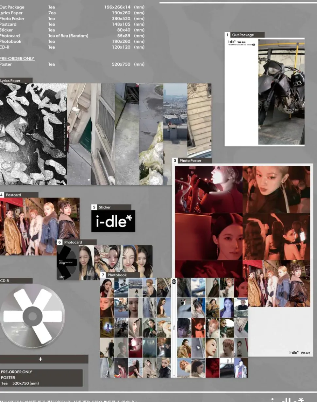Click the number 7 badge beside Photobook
The height and width of the screenshot is (402, 317).
(103, 275)
